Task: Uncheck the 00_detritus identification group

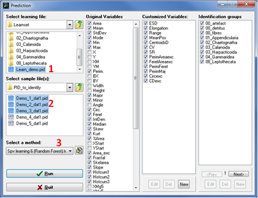Action: (202, 28)
